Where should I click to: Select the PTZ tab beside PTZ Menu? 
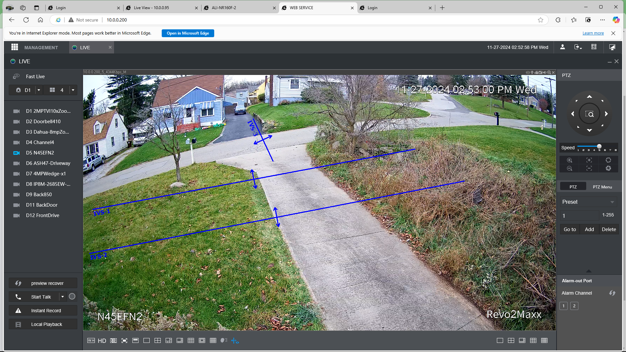573,187
